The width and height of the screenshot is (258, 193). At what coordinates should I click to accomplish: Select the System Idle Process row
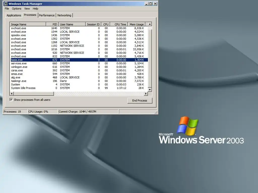(79, 88)
